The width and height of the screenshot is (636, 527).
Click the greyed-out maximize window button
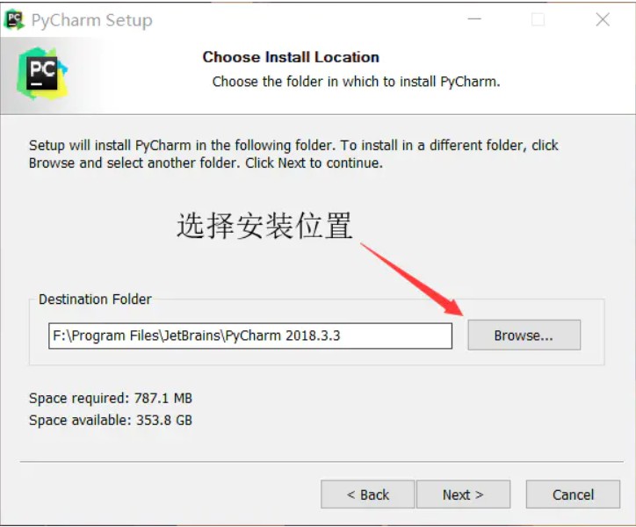[x=538, y=19]
